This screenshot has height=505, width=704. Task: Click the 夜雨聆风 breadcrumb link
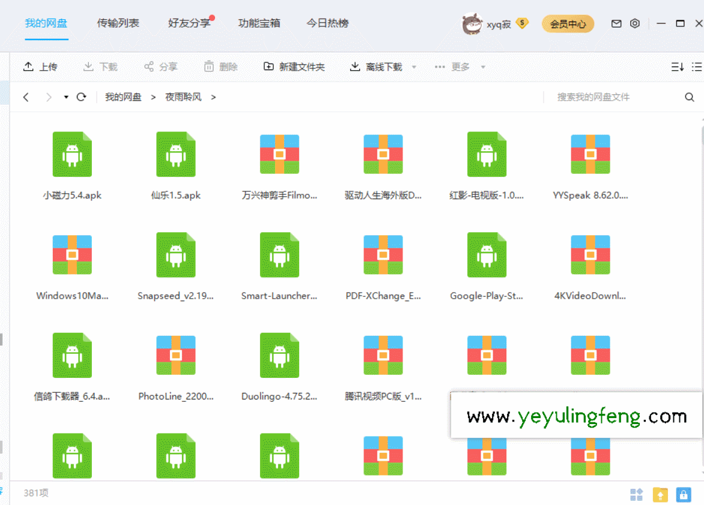click(183, 97)
